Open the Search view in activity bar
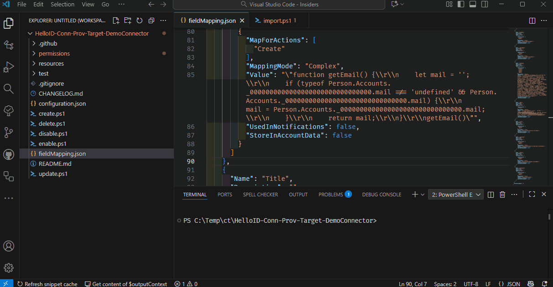 pyautogui.click(x=9, y=88)
